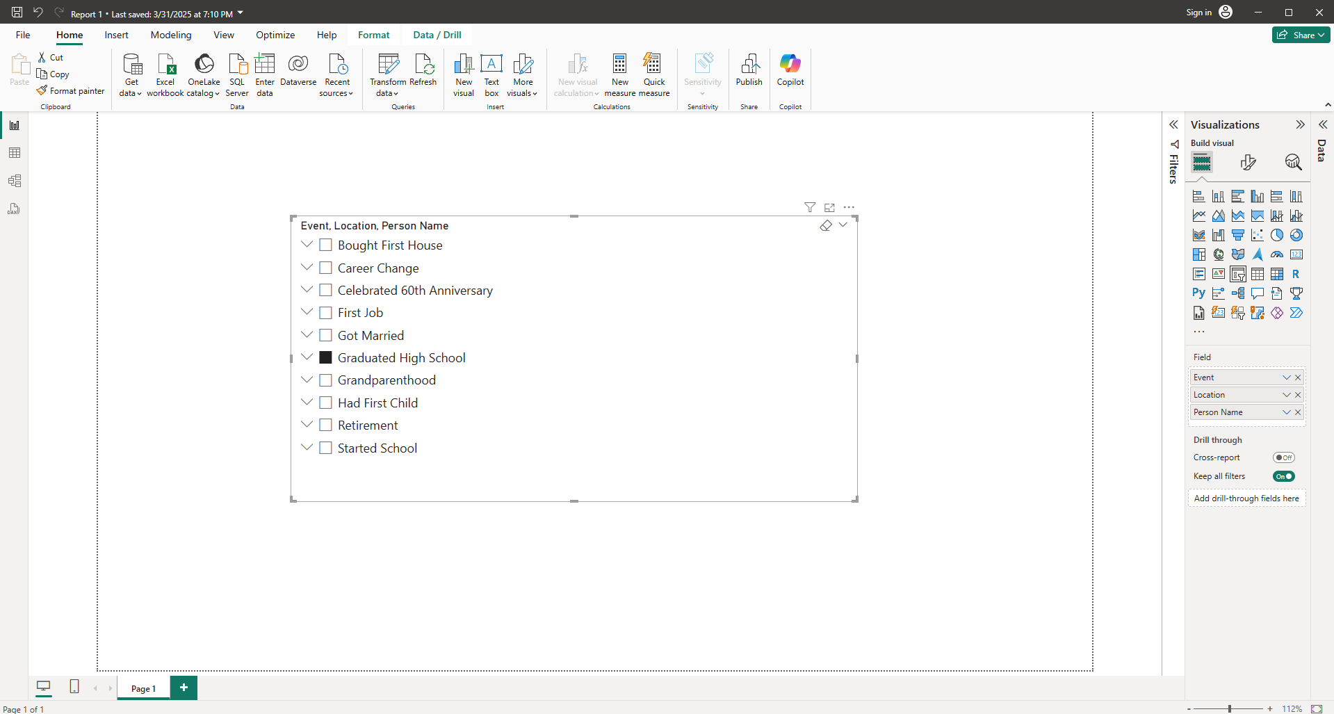This screenshot has width=1334, height=714.
Task: Open the Format visual tab icon
Action: tap(1248, 163)
